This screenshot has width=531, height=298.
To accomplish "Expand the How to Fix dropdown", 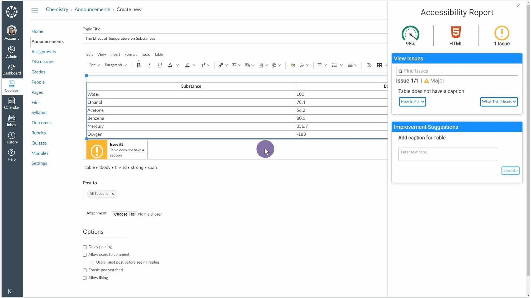I will 412,102.
